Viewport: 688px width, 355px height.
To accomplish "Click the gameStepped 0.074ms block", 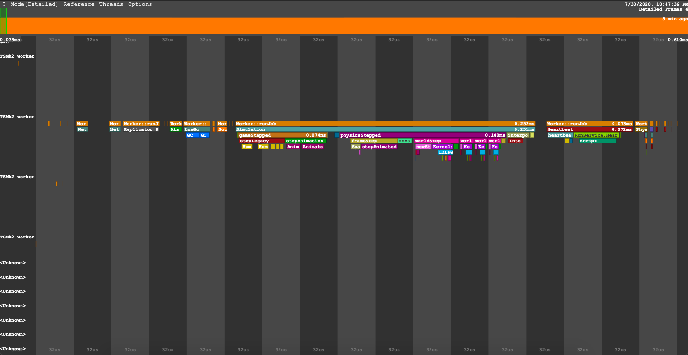I will click(283, 135).
